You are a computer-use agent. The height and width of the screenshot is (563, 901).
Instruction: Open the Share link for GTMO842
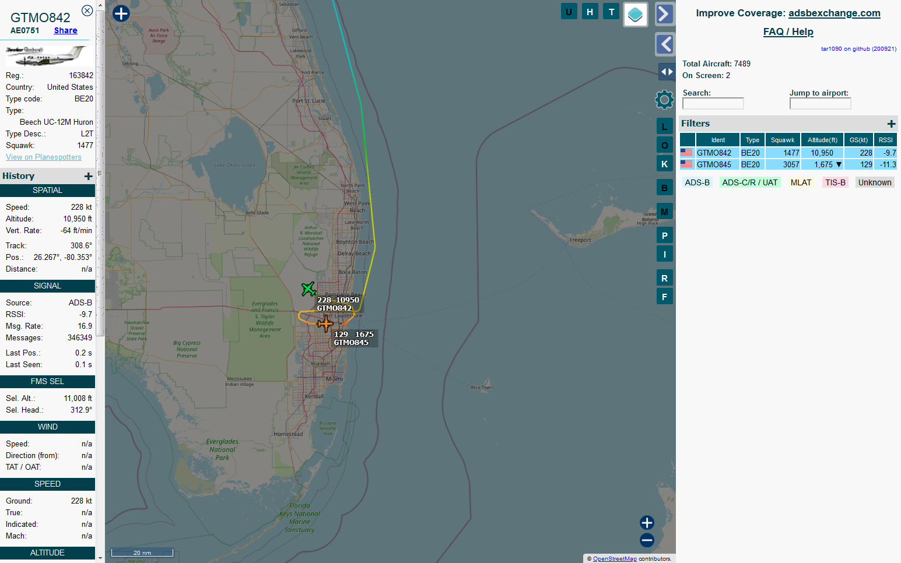tap(65, 30)
